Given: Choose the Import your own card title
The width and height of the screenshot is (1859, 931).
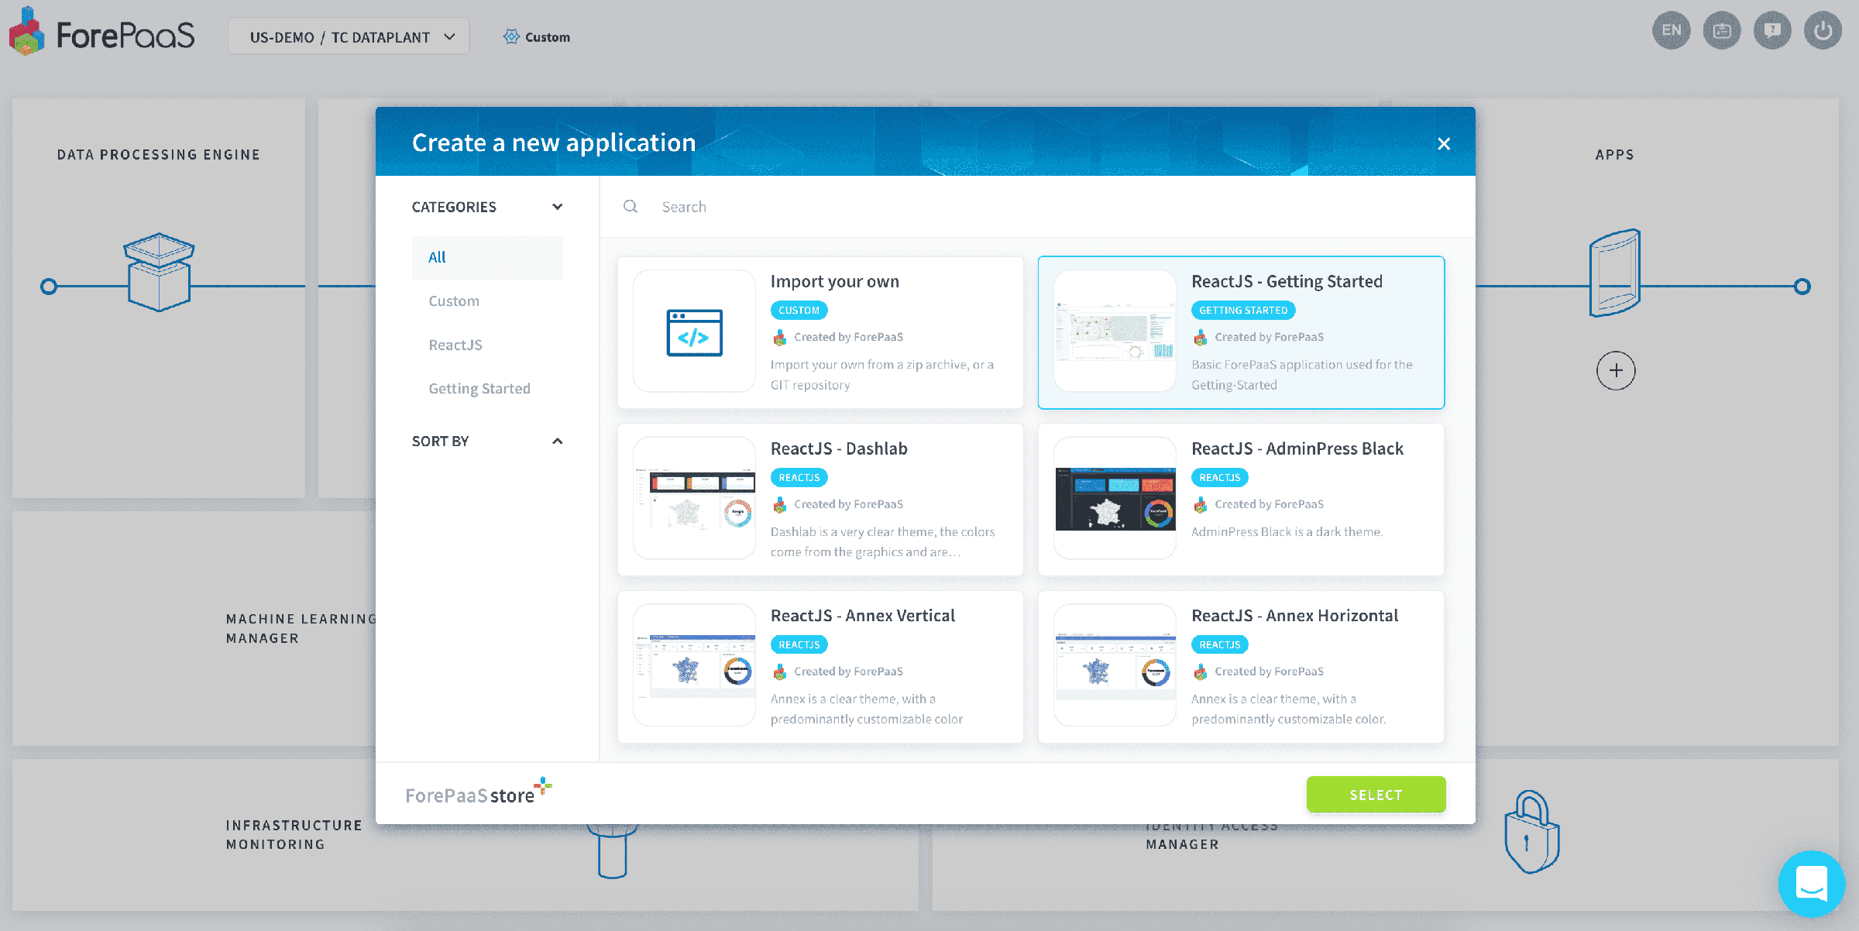Looking at the screenshot, I should click(x=834, y=281).
